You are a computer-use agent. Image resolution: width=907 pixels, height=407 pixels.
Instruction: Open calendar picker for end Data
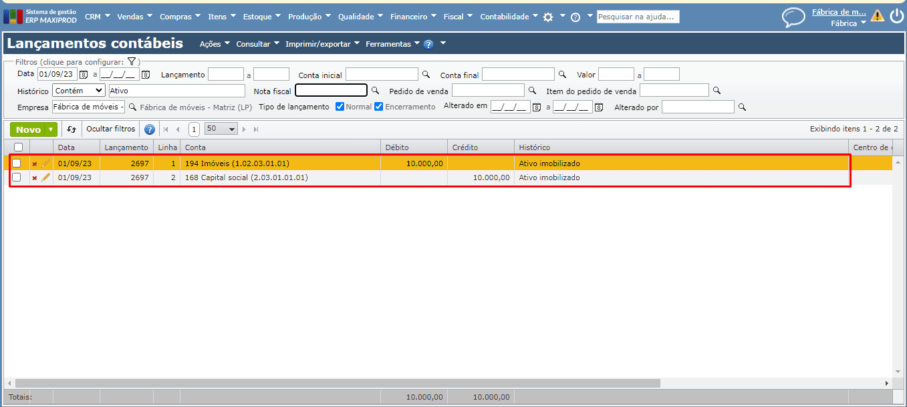146,75
